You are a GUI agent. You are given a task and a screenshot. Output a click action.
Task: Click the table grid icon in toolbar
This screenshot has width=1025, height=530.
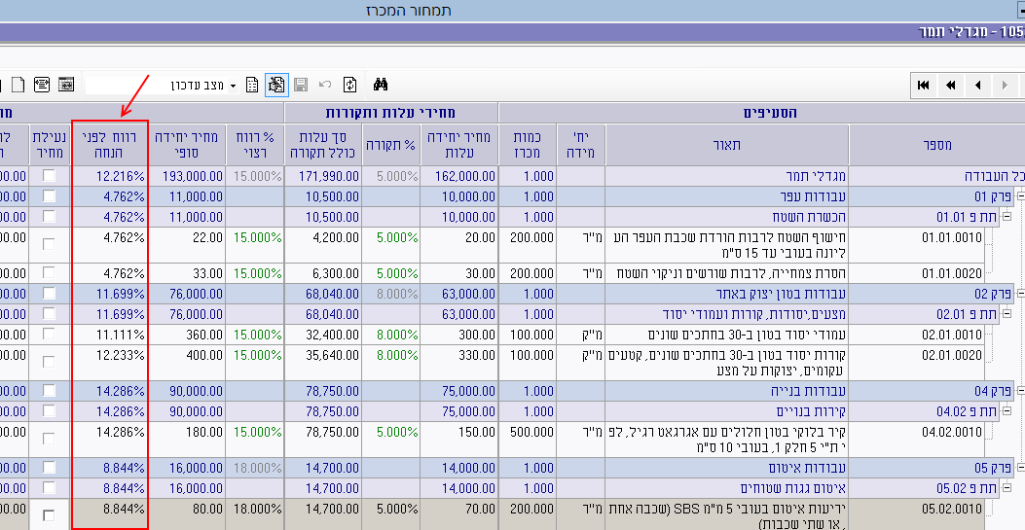point(66,84)
